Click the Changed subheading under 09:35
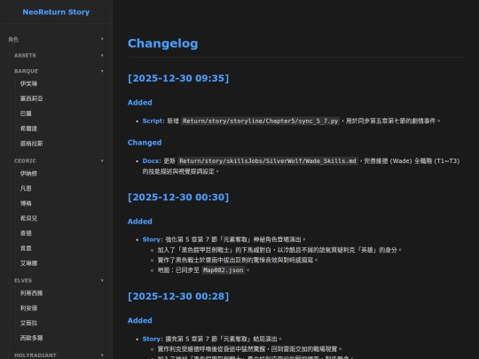Image resolution: width=479 pixels, height=359 pixels. 145,143
